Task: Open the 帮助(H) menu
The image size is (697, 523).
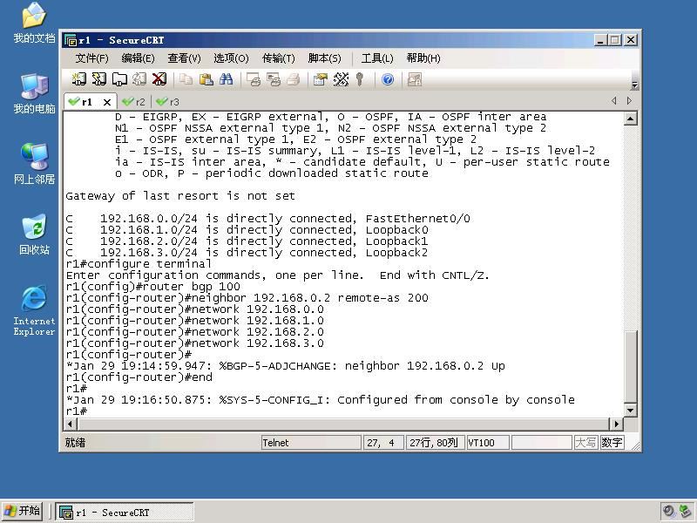Action: click(x=423, y=58)
